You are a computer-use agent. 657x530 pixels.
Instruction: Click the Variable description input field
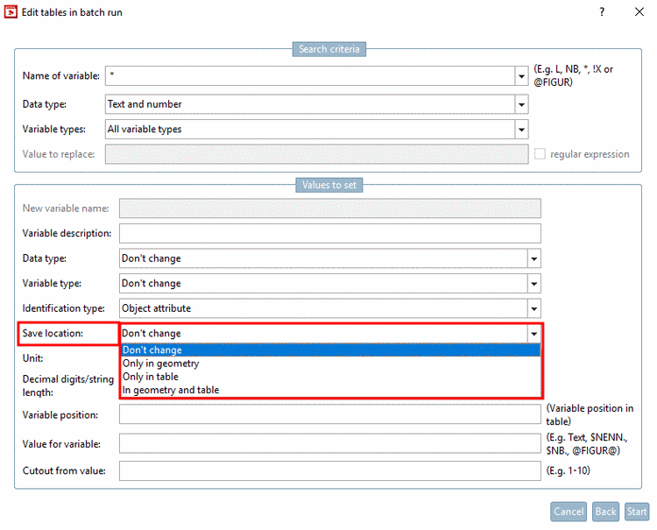(329, 233)
